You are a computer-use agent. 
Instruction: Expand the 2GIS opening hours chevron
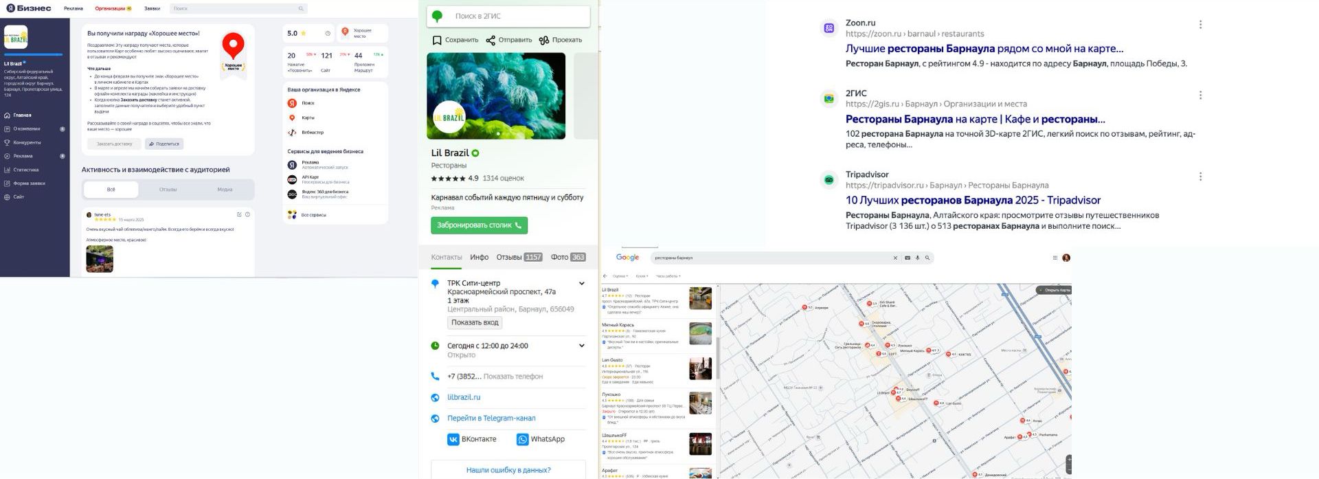pyautogui.click(x=582, y=346)
